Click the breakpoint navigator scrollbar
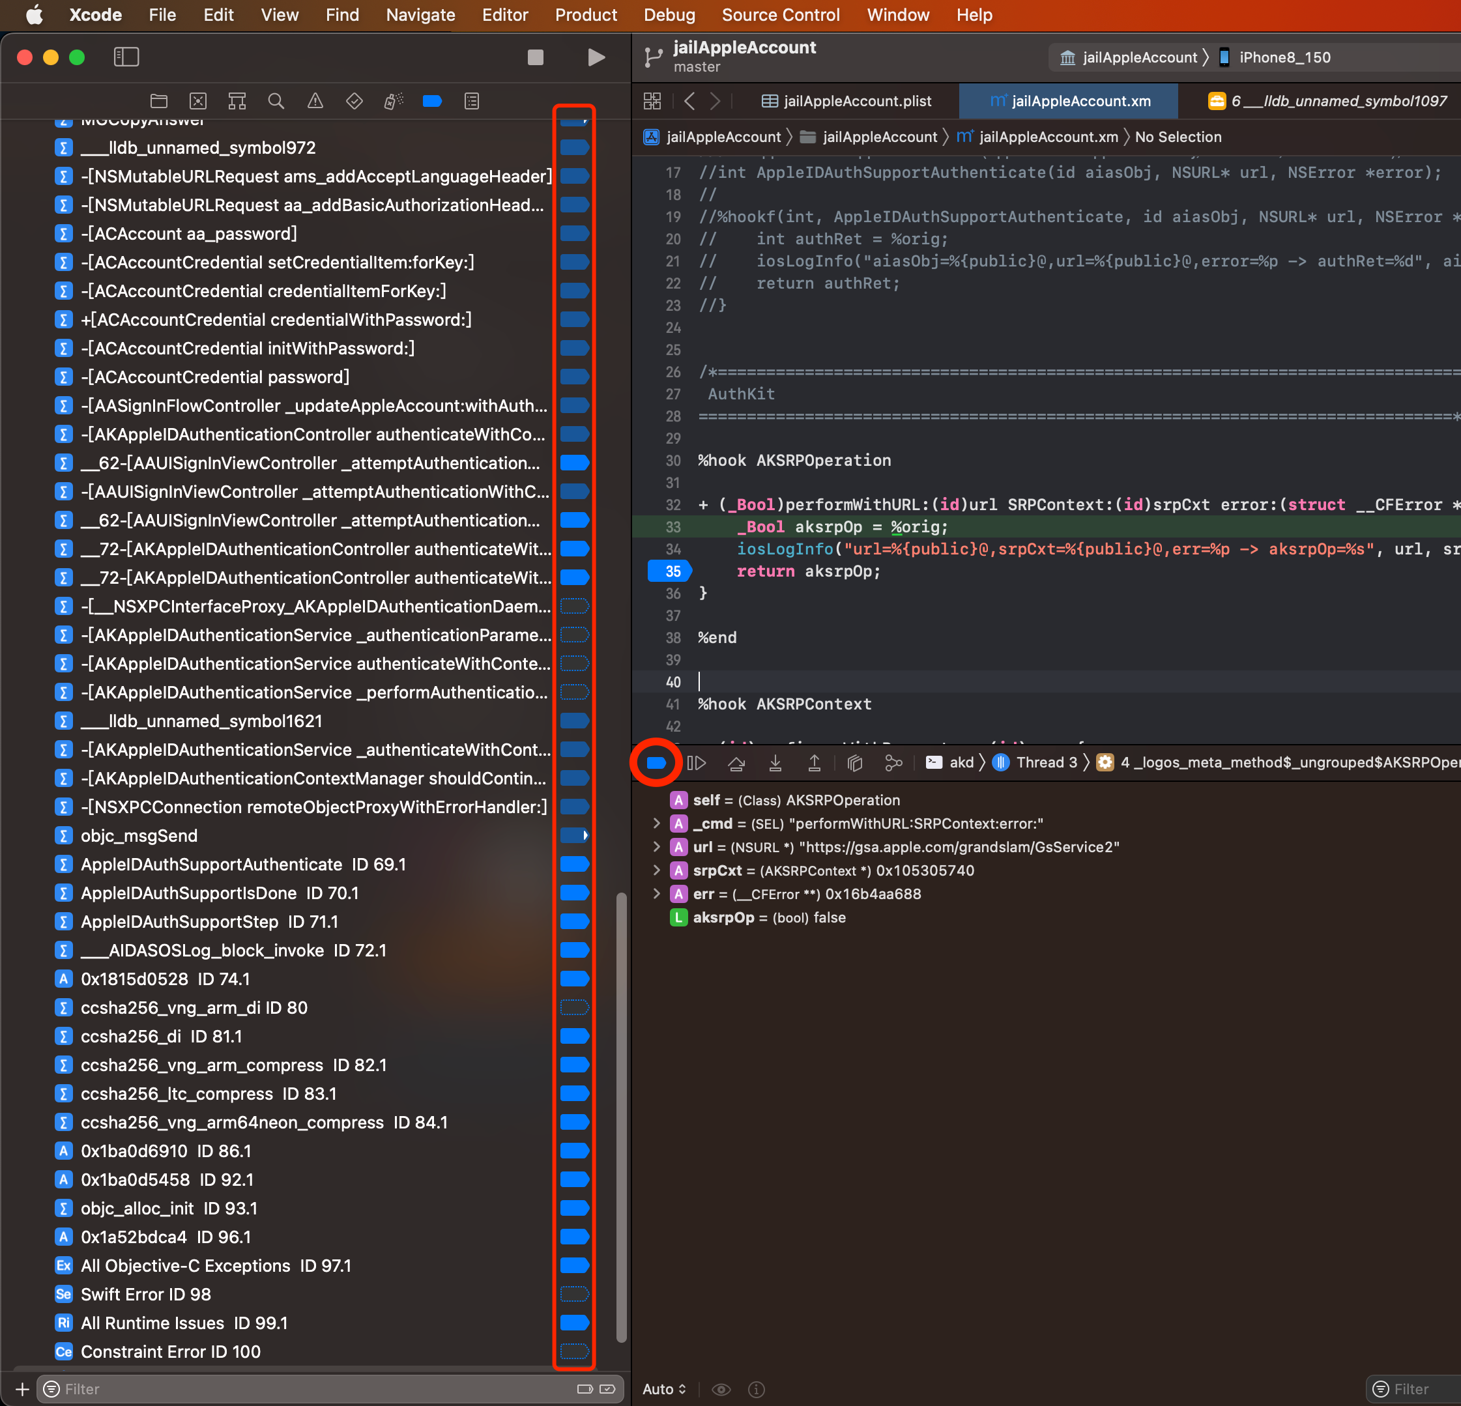This screenshot has width=1461, height=1406. tap(621, 1117)
